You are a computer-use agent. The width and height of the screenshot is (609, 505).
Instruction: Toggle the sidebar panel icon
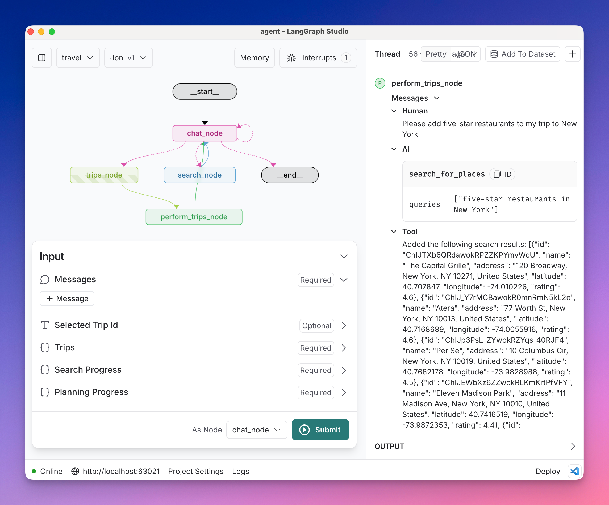click(42, 58)
